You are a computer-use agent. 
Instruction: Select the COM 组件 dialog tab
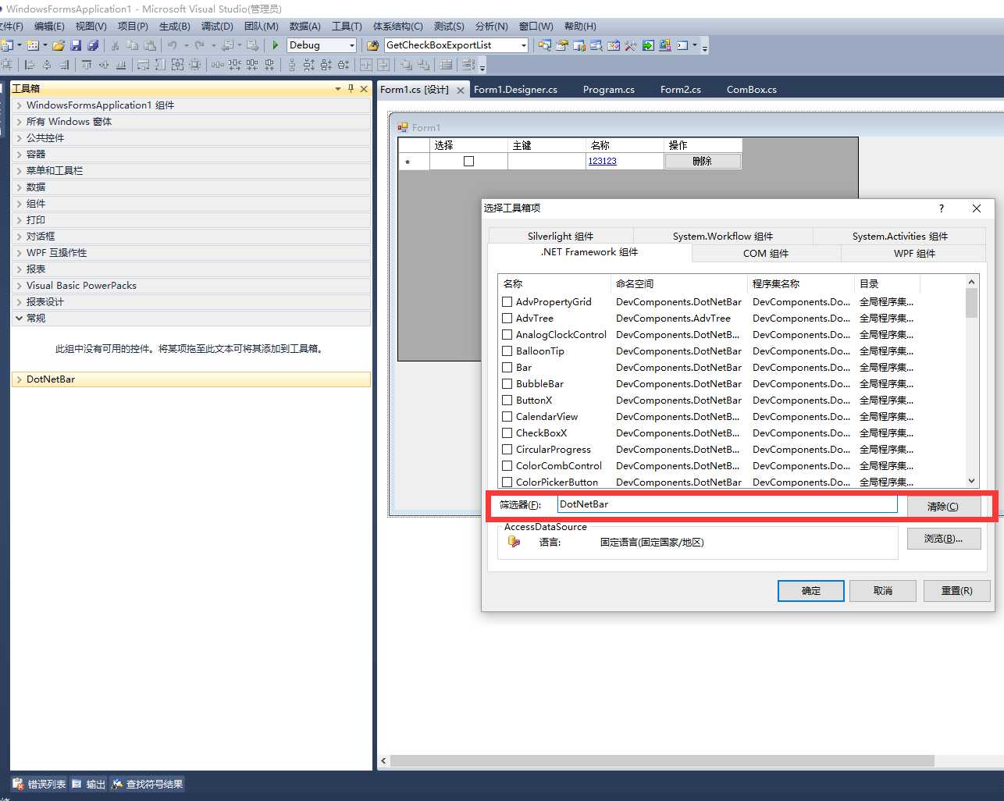[766, 253]
